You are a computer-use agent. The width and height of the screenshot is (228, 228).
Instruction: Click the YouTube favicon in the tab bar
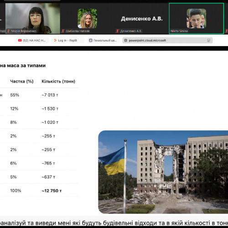20,41
